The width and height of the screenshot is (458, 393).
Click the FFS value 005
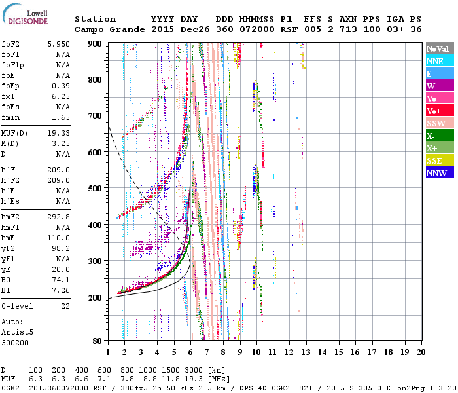click(x=313, y=29)
